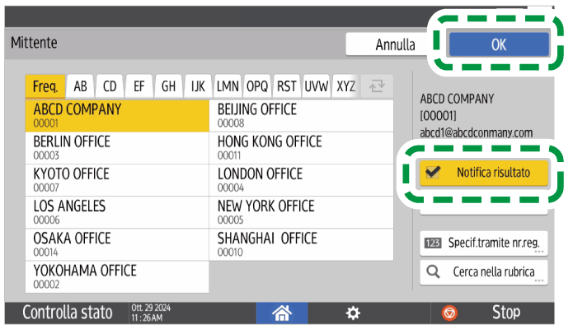573x329 pixels.
Task: Select YOKOHAMA OFFICE entry
Action: (x=117, y=277)
